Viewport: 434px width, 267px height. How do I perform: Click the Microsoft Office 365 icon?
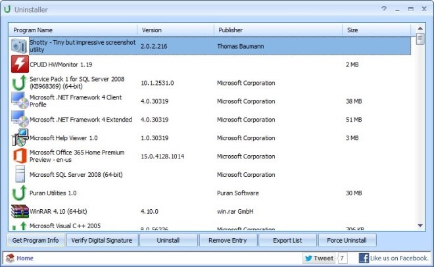(x=20, y=156)
